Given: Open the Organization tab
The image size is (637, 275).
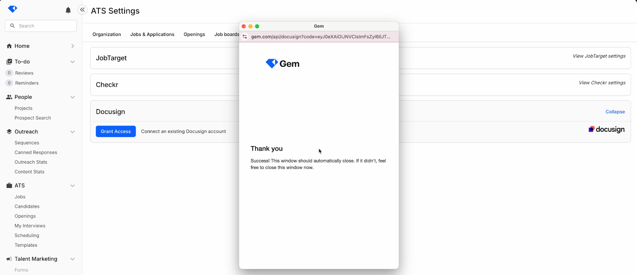Looking at the screenshot, I should click(x=107, y=35).
